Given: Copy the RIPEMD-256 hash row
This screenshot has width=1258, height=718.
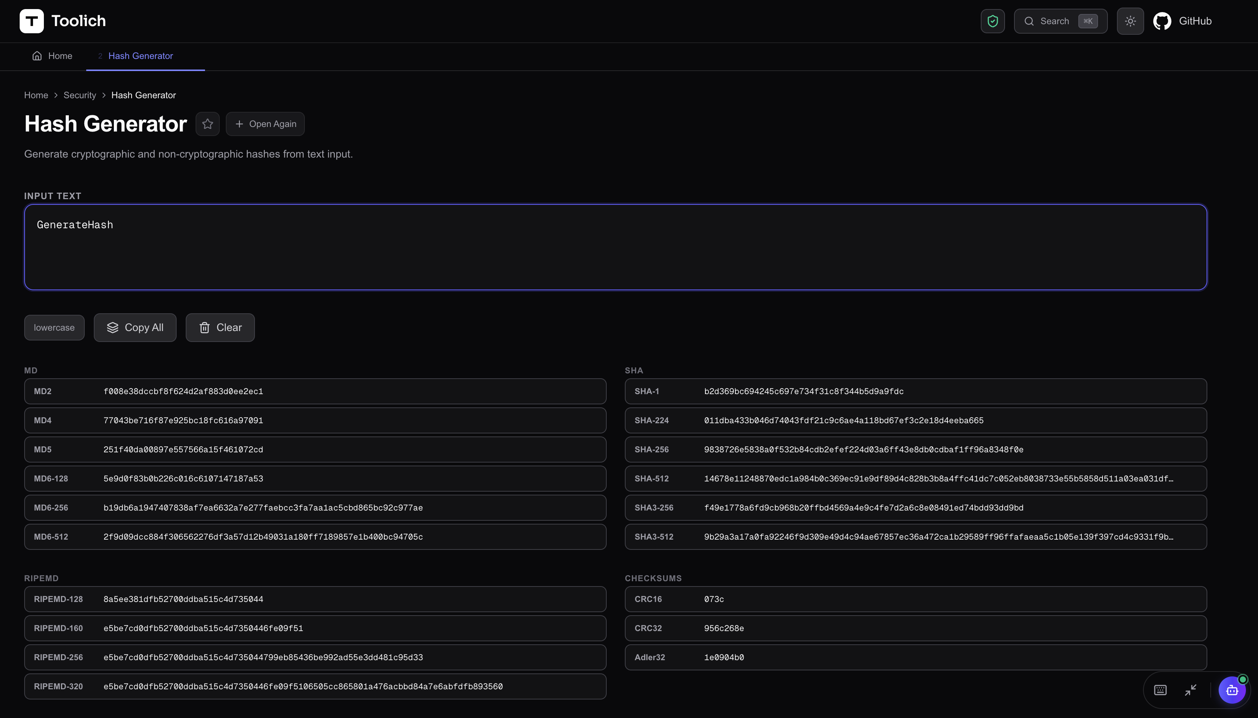Looking at the screenshot, I should pos(315,657).
